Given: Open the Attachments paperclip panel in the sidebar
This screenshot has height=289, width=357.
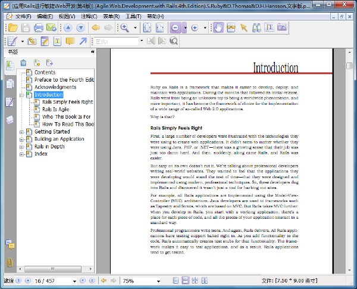Looking at the screenshot, I should point(10,262).
